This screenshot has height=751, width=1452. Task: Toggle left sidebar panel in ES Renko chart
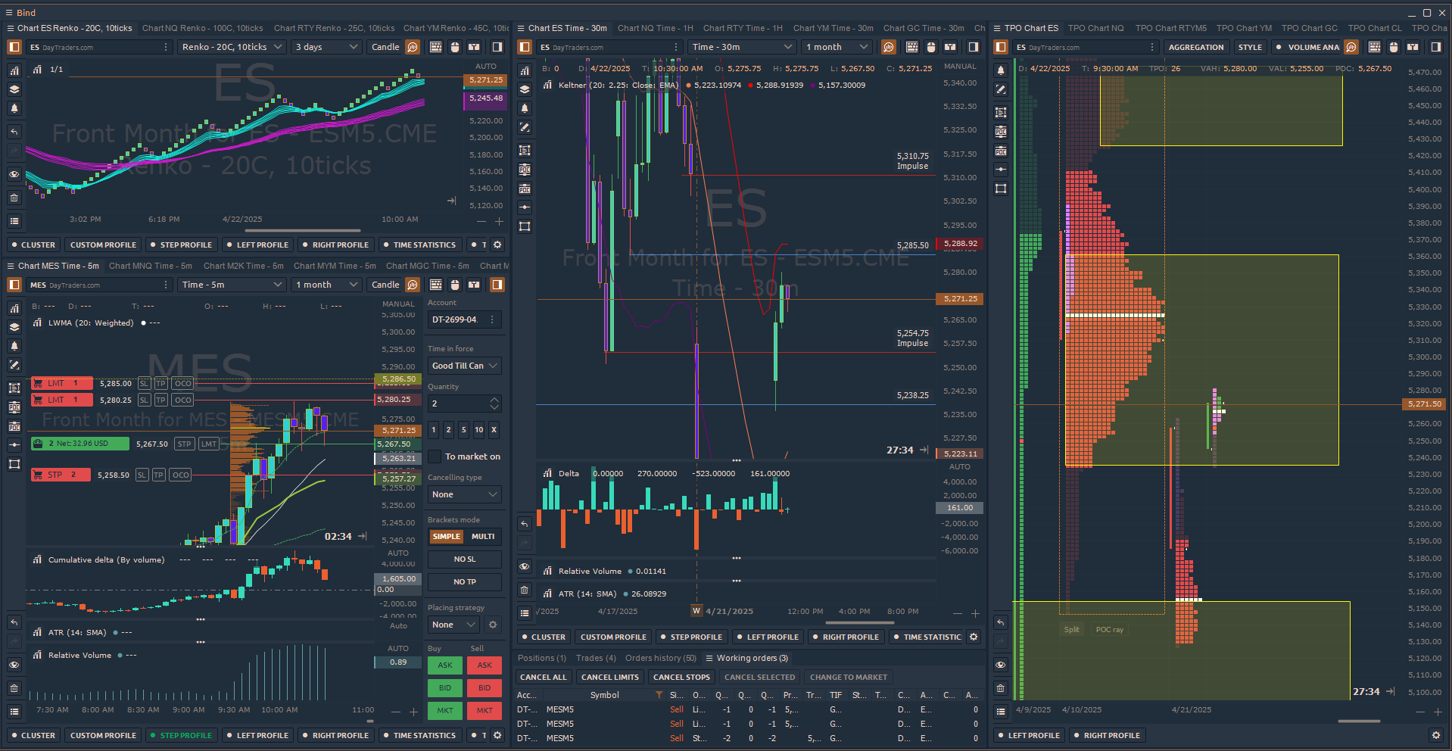click(14, 47)
